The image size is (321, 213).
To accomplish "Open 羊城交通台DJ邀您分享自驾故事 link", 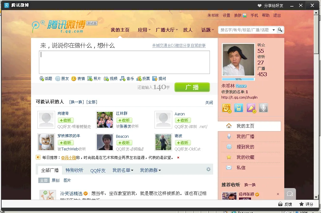I will pos(179,46).
